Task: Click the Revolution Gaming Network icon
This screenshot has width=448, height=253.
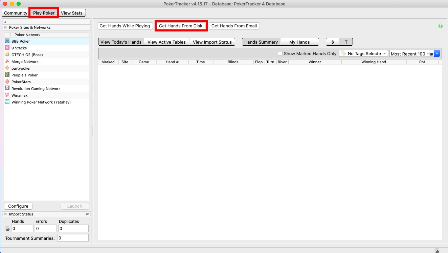Action: [7, 89]
